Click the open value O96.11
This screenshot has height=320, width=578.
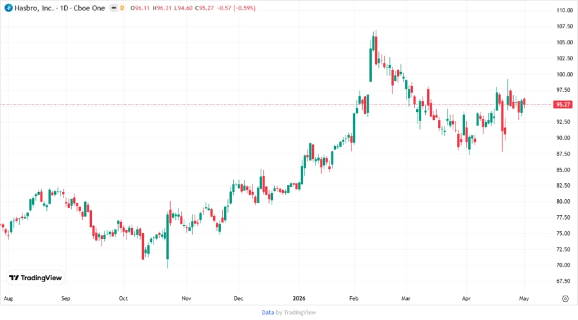click(x=140, y=8)
